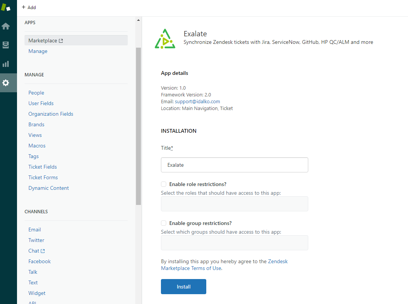408x304 pixels.
Task: Open the roles selection dropdown field
Action: pyautogui.click(x=235, y=204)
